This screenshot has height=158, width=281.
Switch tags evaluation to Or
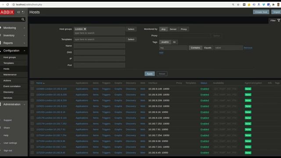tap(174, 42)
